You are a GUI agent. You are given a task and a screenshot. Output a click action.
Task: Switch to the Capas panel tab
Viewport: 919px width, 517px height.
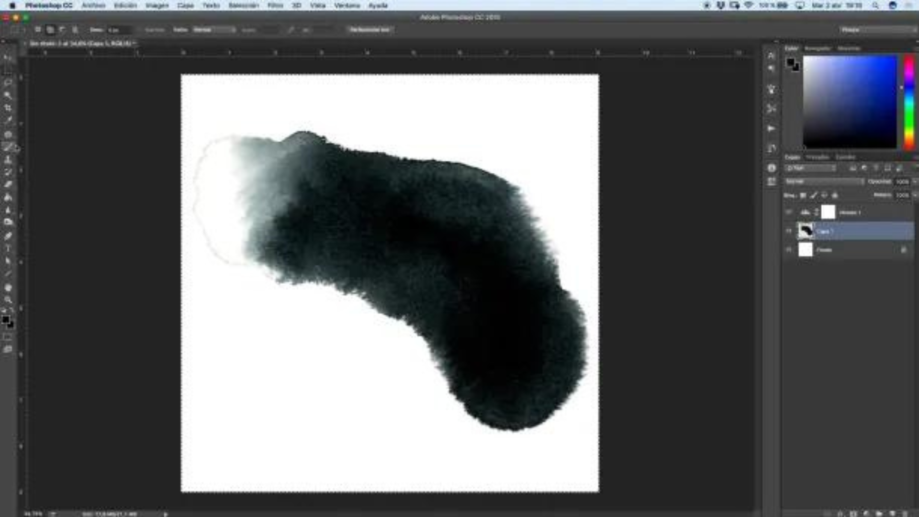click(x=792, y=157)
